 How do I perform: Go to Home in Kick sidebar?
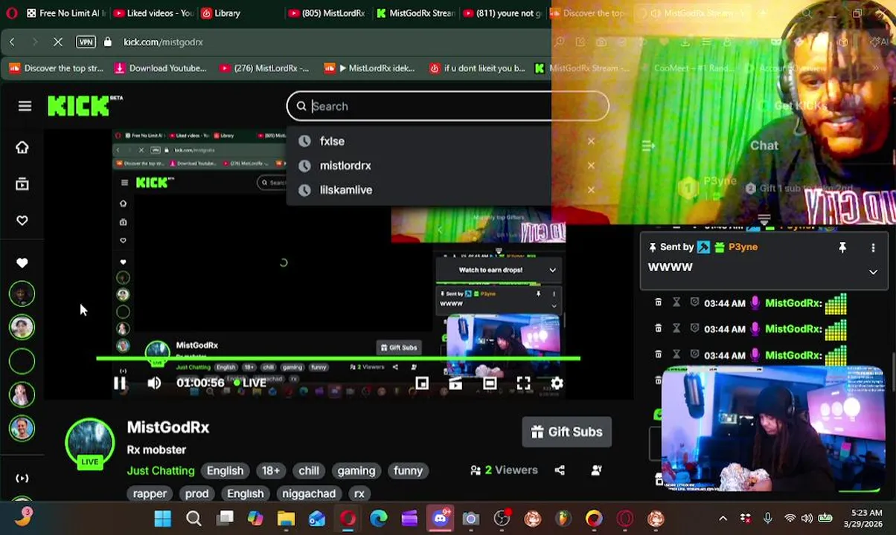(x=22, y=147)
